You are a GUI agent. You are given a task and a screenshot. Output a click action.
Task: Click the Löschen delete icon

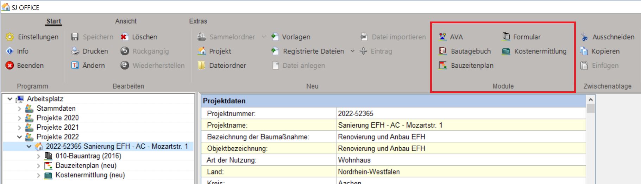click(125, 37)
